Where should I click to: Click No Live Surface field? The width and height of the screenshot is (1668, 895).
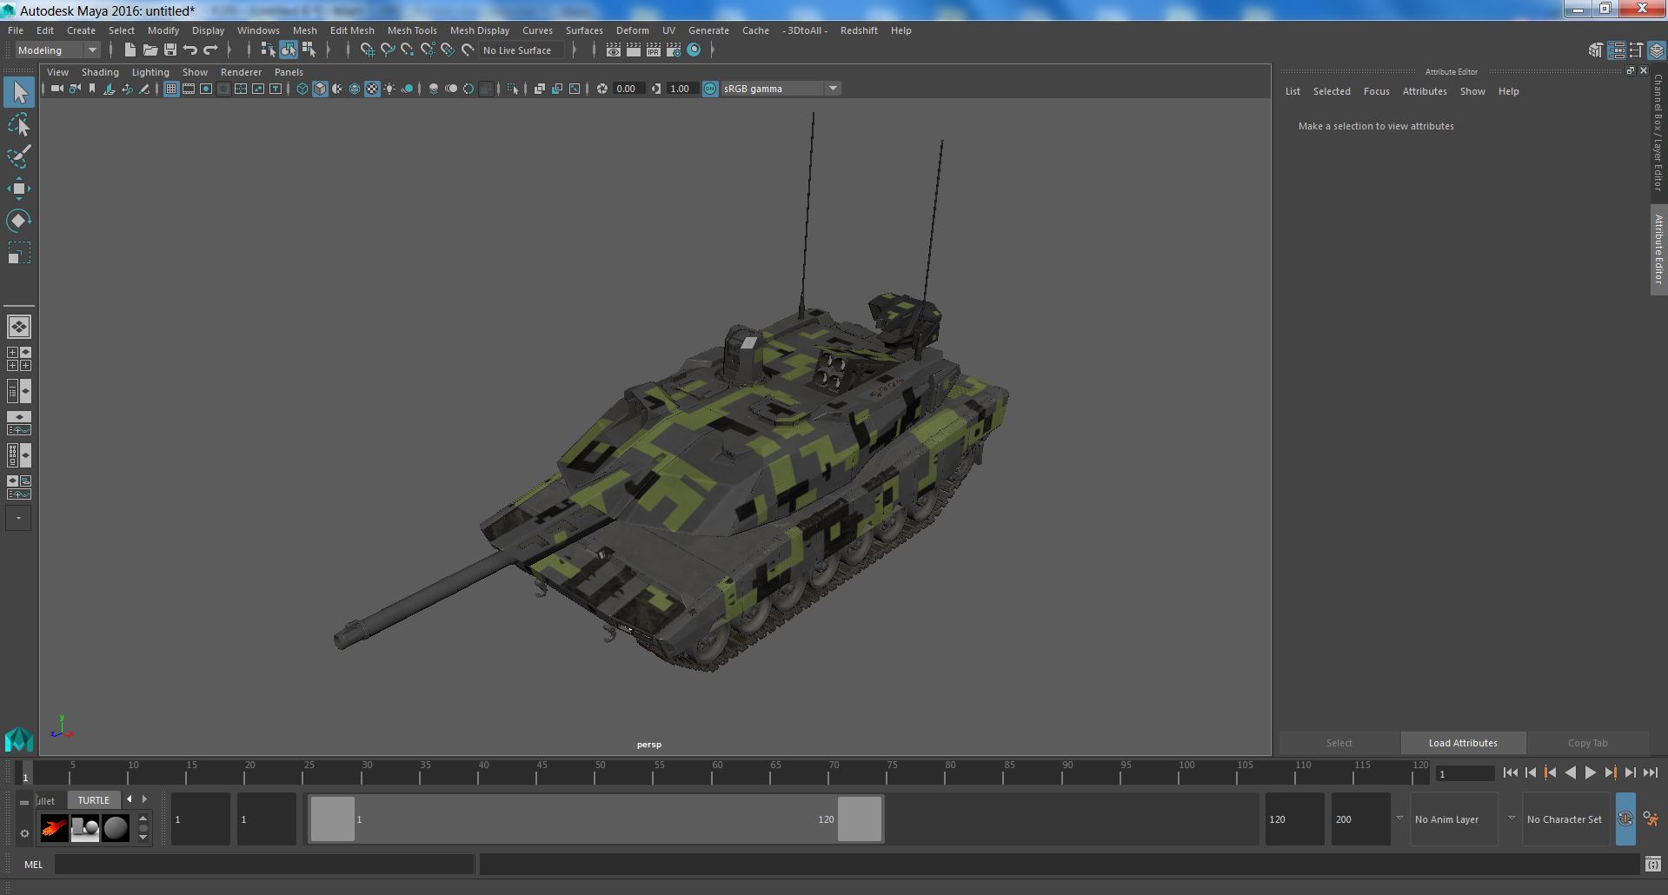coord(522,50)
